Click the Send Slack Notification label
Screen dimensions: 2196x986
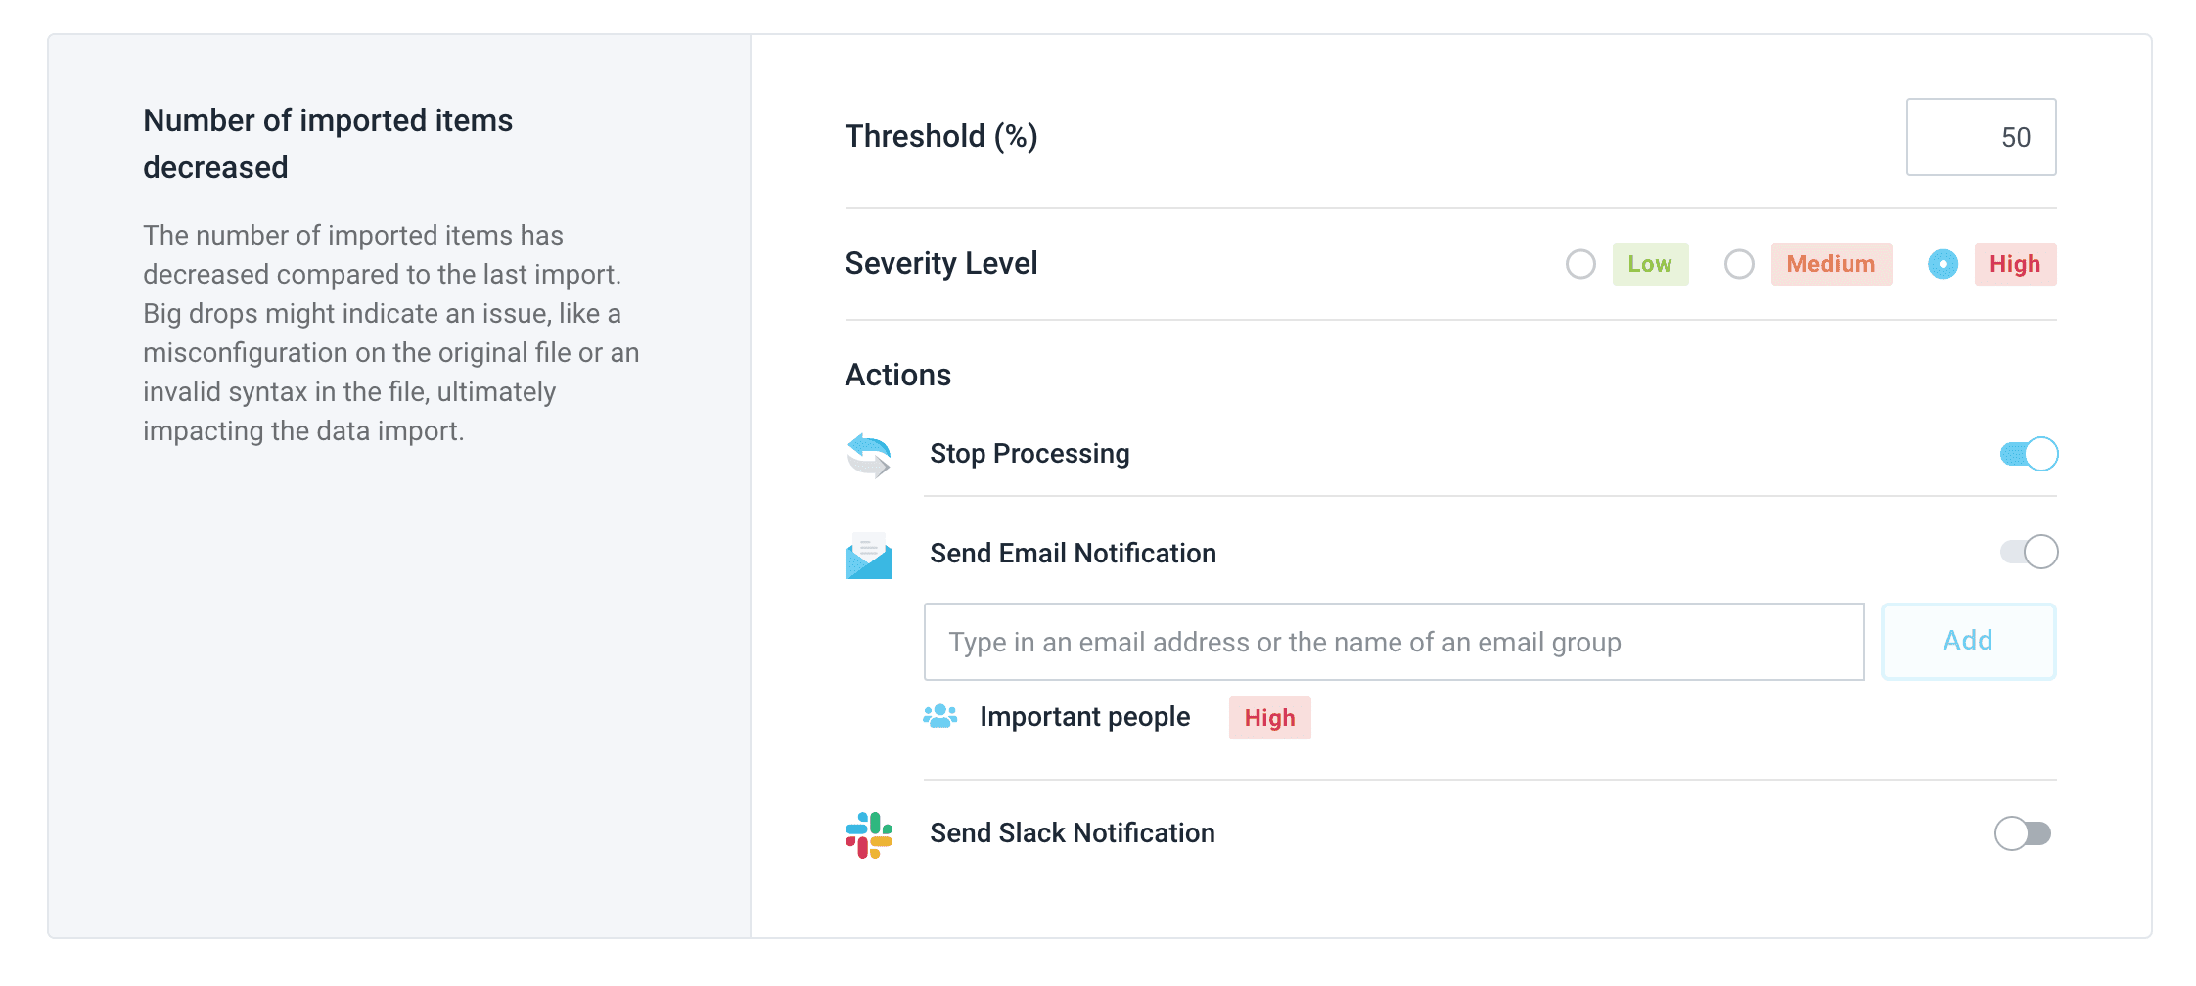[1072, 833]
